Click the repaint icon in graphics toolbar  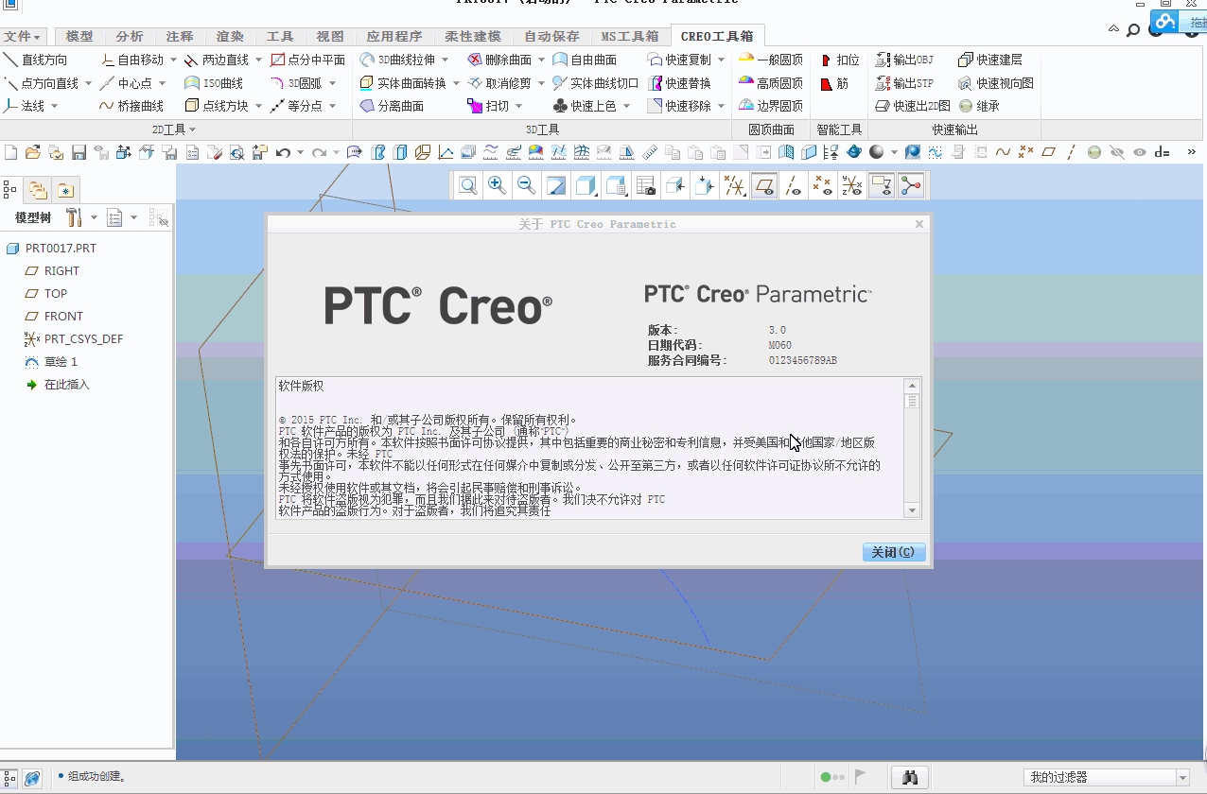(x=556, y=186)
